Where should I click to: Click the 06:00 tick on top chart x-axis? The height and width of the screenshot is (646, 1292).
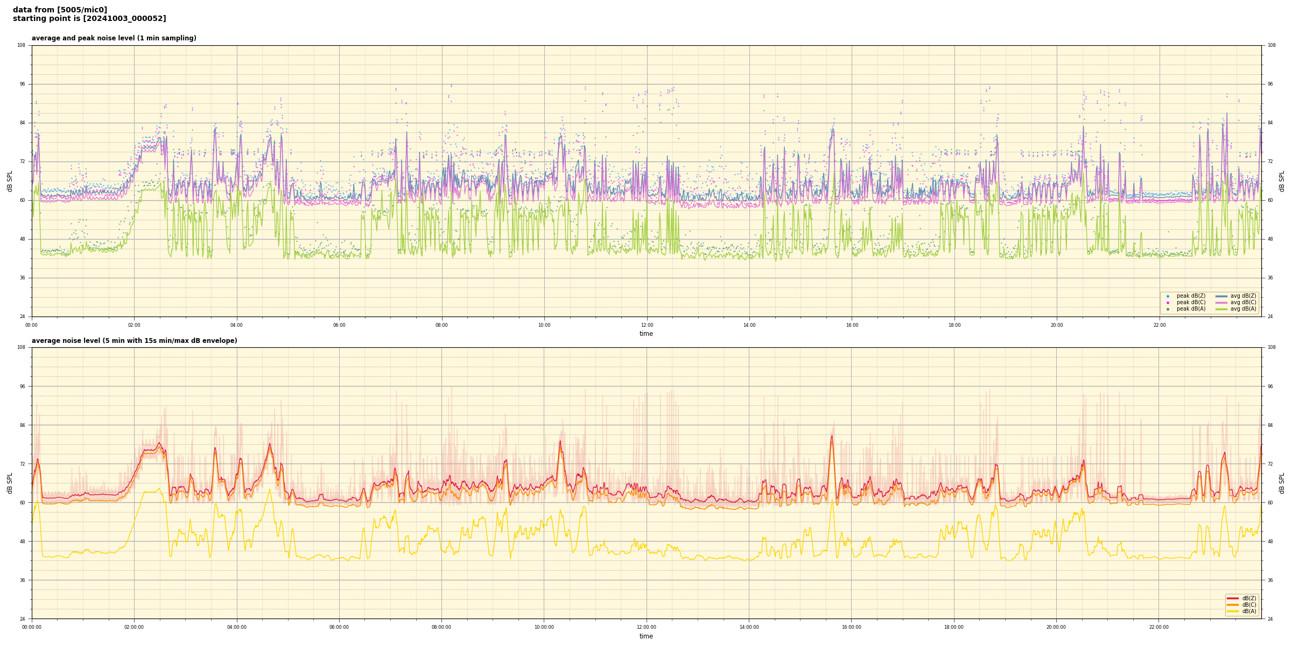[x=339, y=325]
